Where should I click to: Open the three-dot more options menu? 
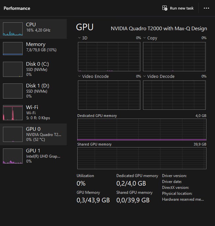[x=206, y=8]
